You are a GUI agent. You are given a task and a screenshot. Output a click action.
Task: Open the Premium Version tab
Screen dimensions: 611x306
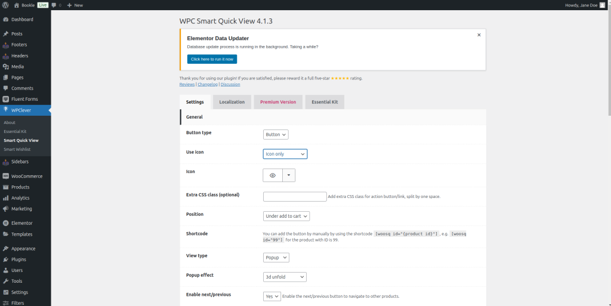278,102
